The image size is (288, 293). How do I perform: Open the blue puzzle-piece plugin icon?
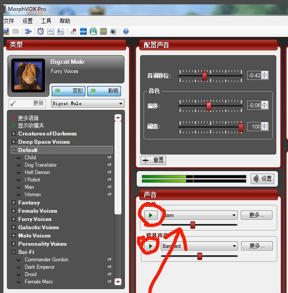[28, 31]
